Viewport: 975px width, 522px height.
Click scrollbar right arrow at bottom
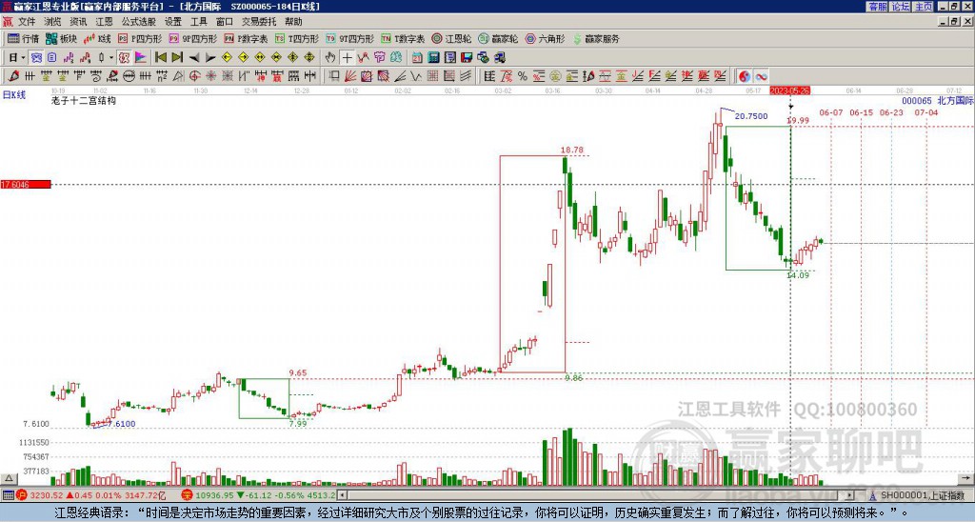(850, 496)
